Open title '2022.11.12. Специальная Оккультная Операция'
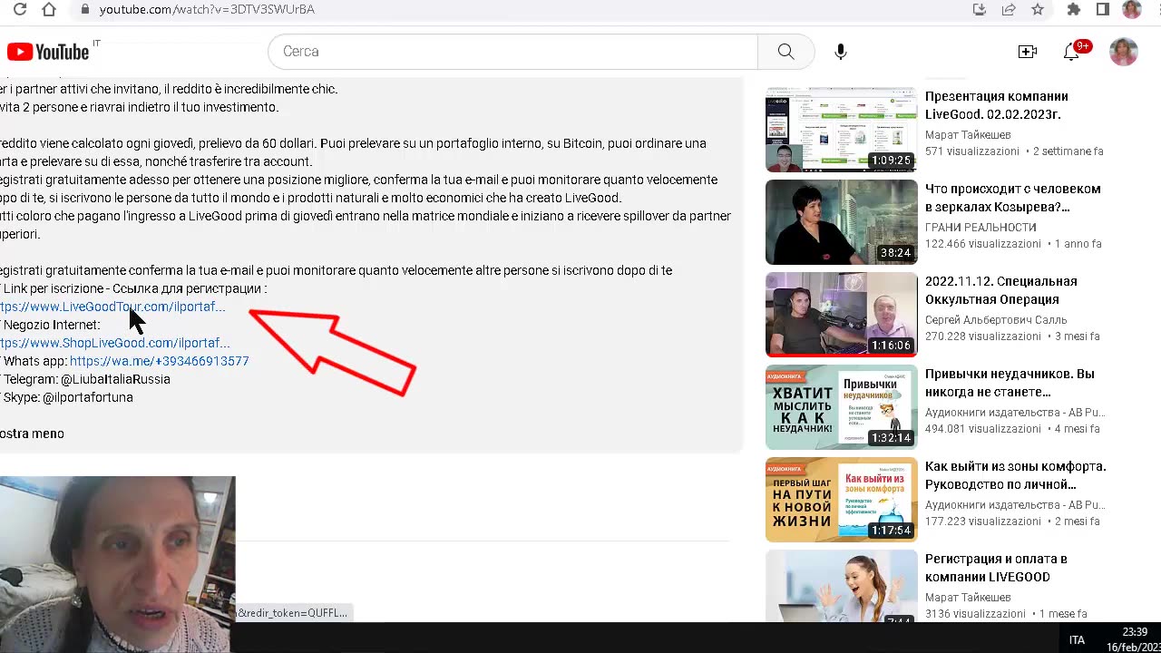The image size is (1161, 653). [x=1000, y=290]
